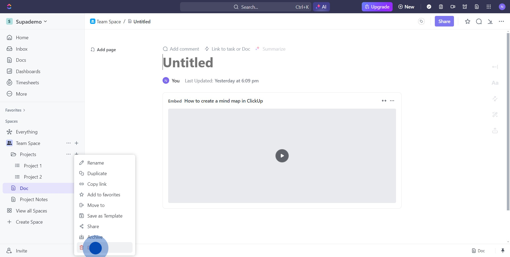Image resolution: width=510 pixels, height=257 pixels.
Task: Open the apps grid icon
Action: pyautogui.click(x=488, y=7)
